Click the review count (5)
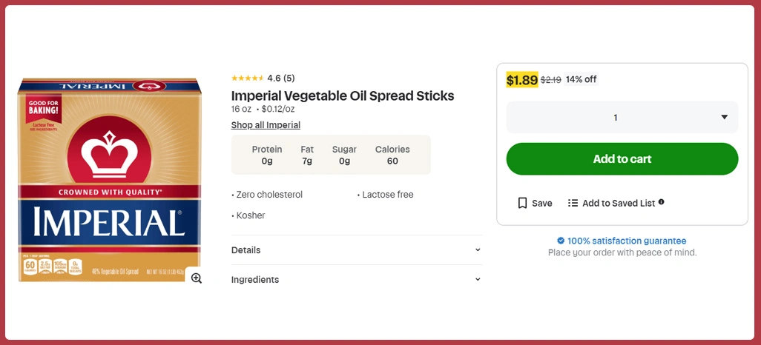 (x=289, y=78)
